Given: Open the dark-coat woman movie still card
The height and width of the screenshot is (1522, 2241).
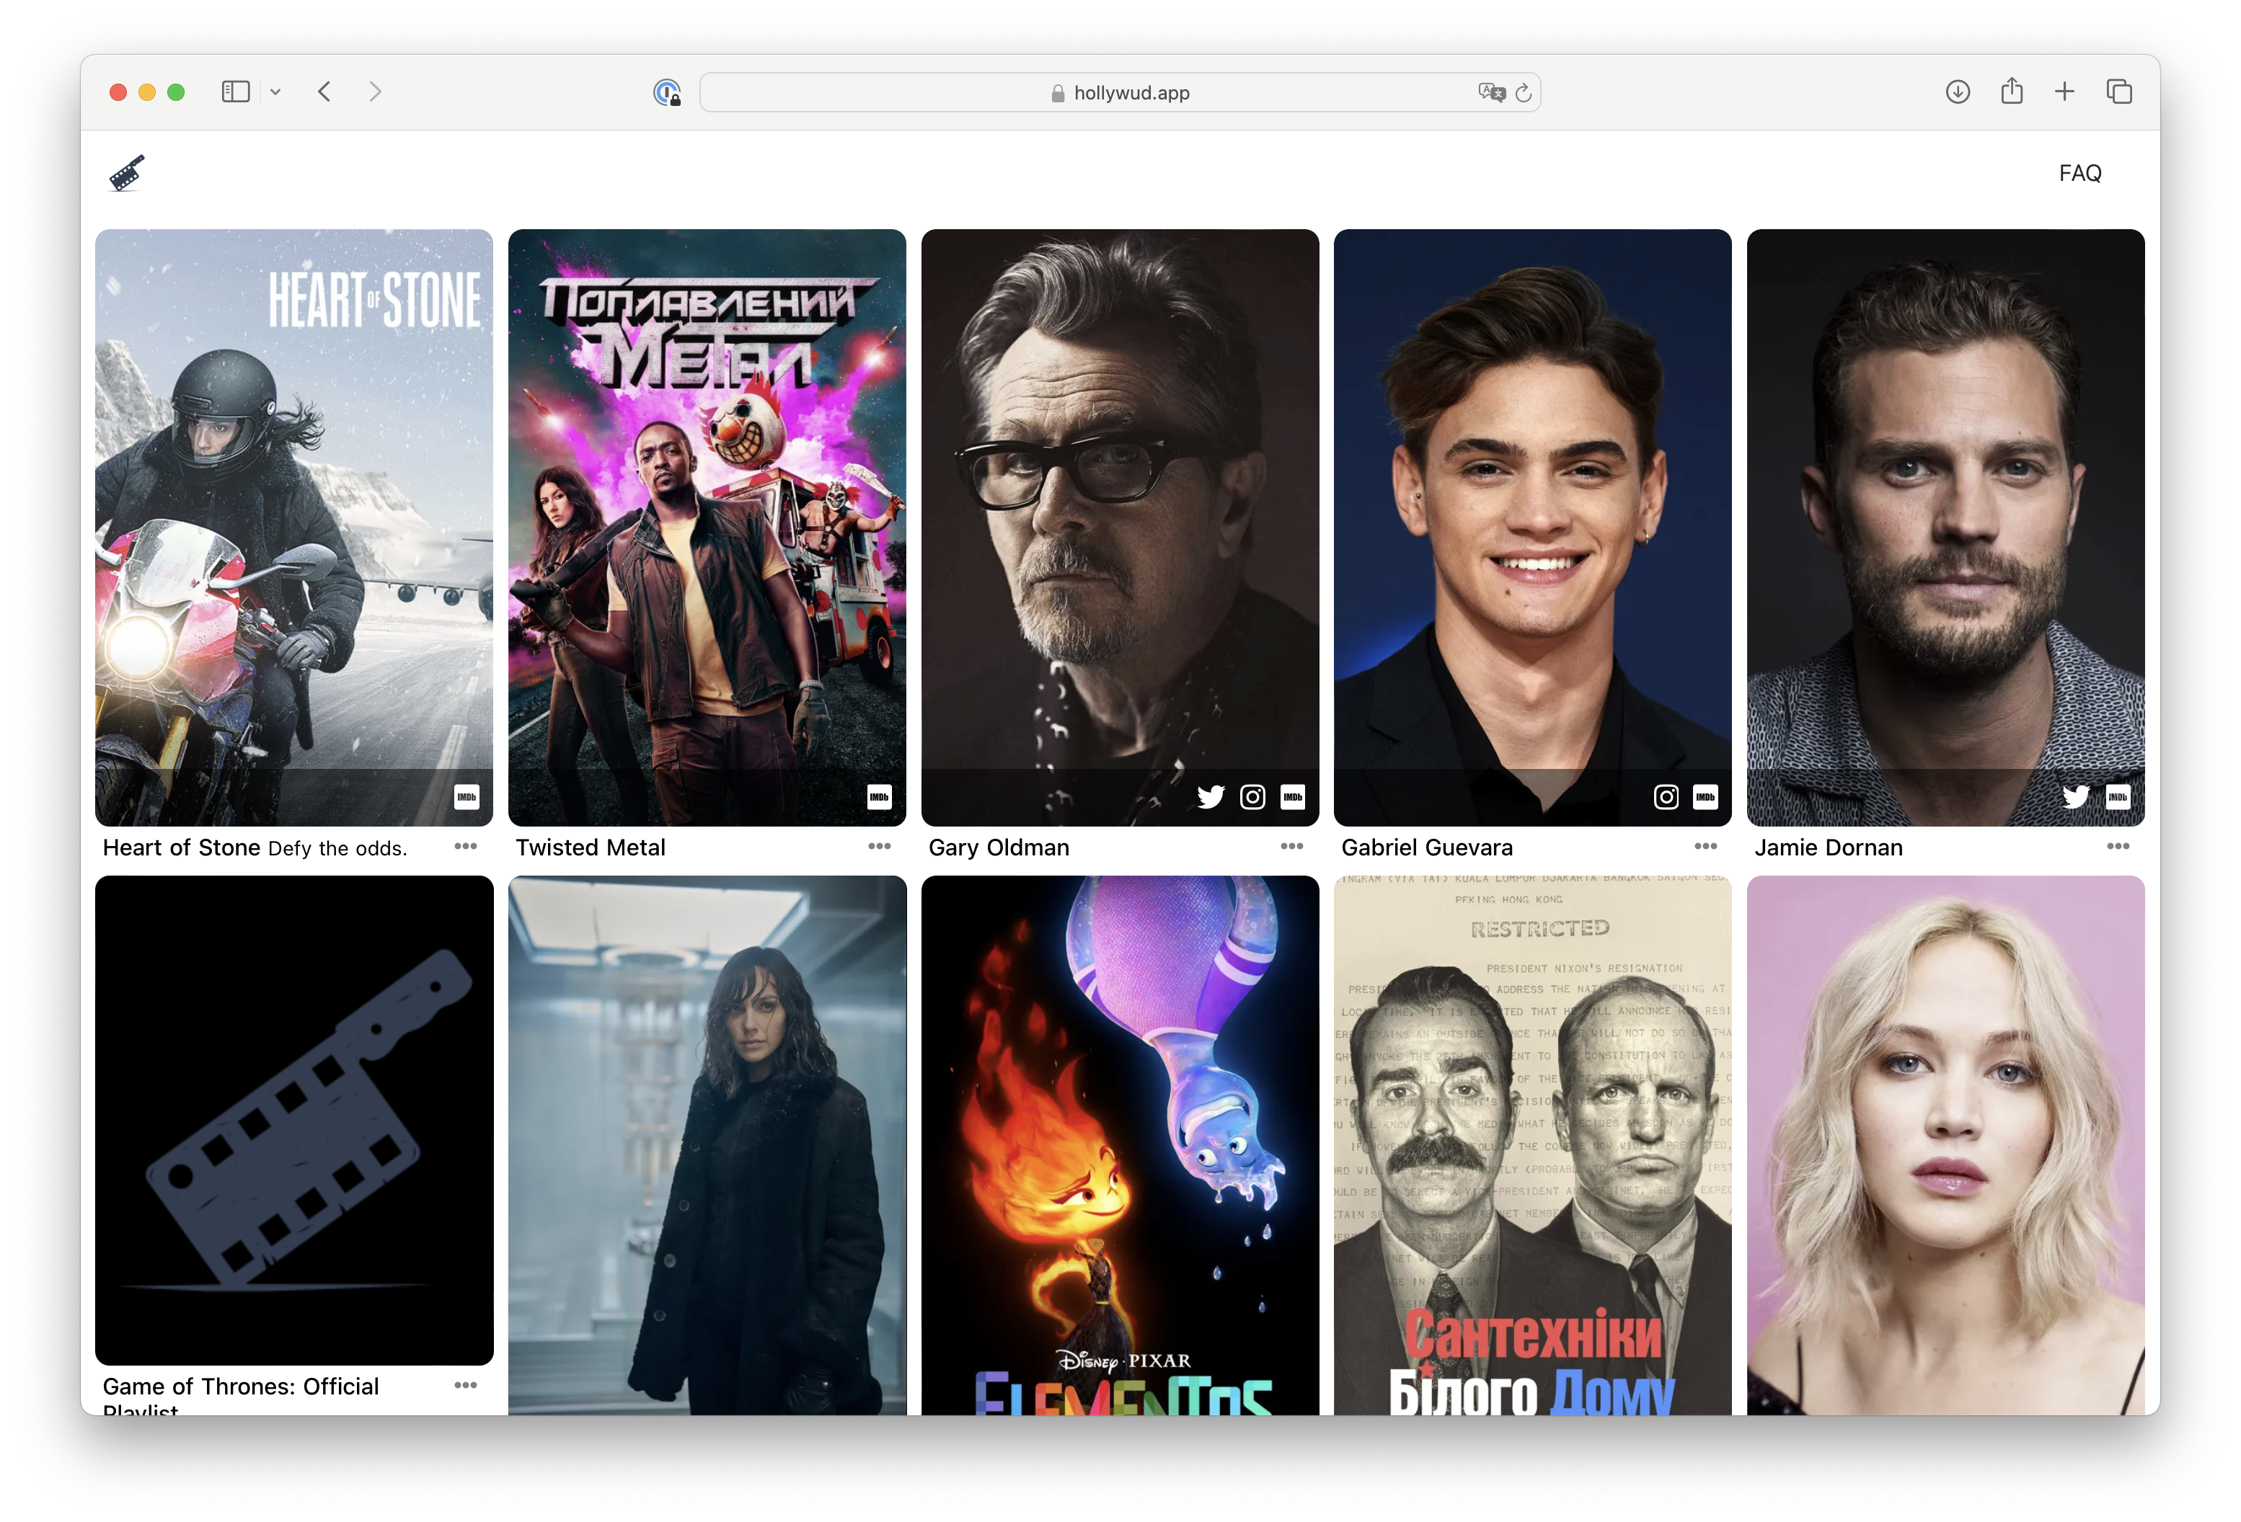Looking at the screenshot, I should coord(707,1145).
